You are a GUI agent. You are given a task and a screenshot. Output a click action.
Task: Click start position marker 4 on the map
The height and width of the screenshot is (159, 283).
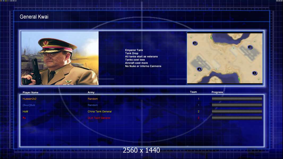[199, 69]
